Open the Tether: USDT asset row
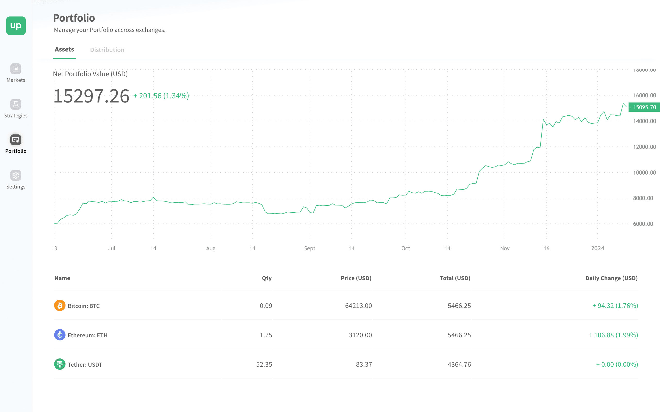Viewport: 660px width, 412px height. 85,365
